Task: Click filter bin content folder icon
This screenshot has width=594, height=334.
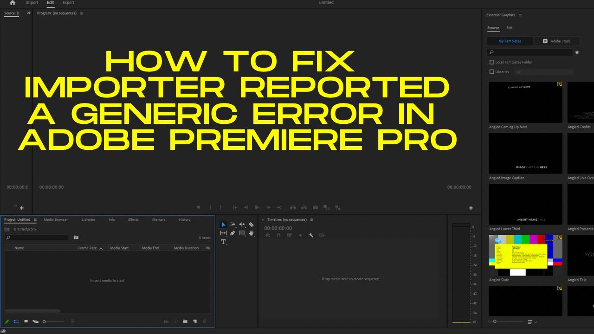Action: 76,238
